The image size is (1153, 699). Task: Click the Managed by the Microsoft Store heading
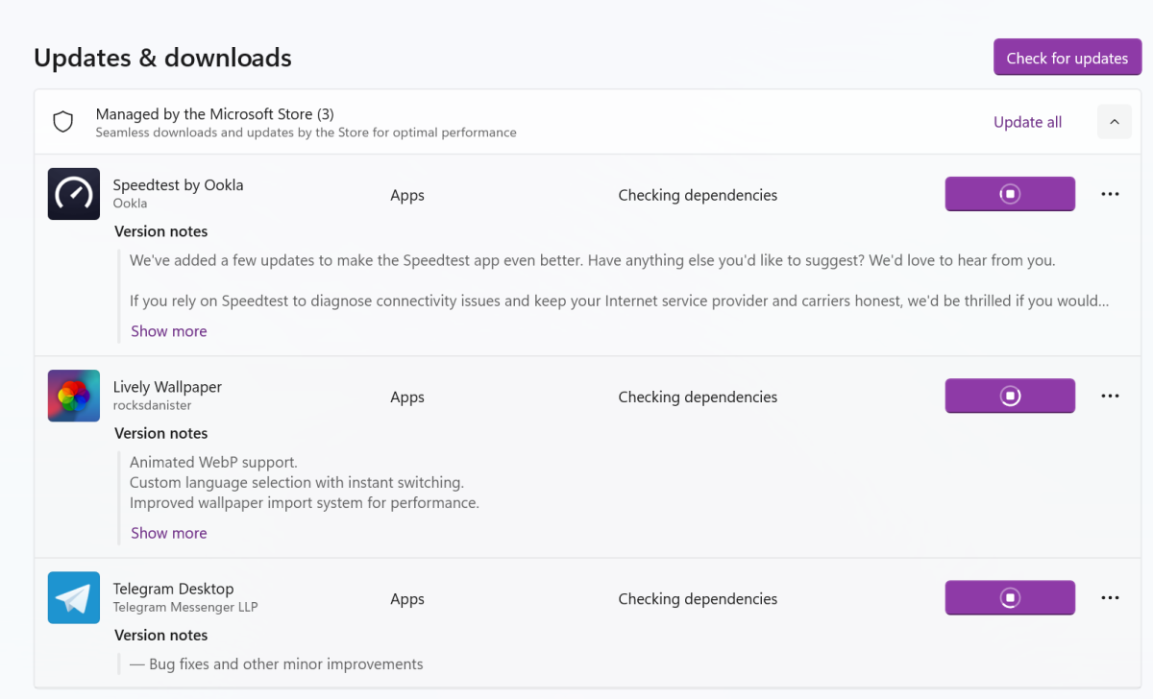(214, 114)
